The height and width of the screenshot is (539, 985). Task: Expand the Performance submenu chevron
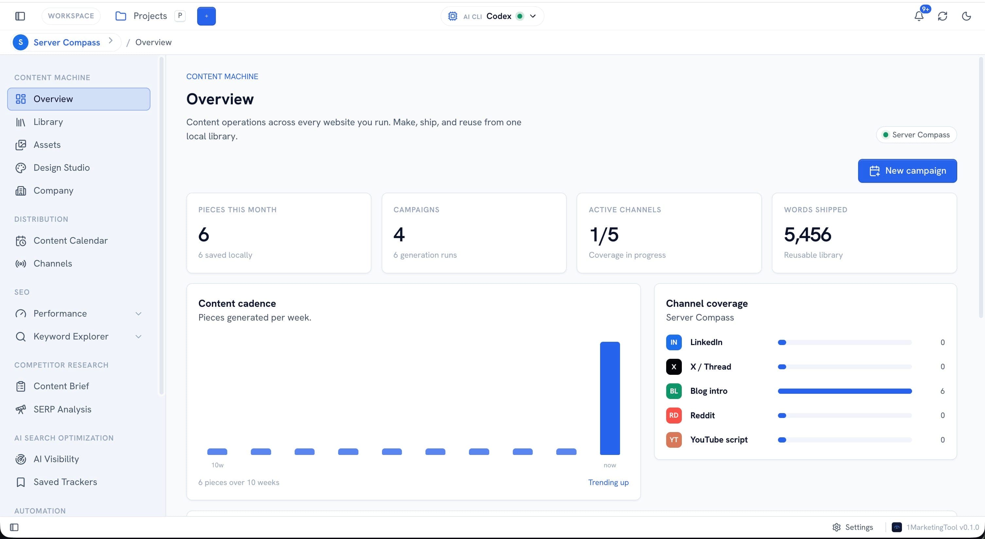pyautogui.click(x=138, y=314)
